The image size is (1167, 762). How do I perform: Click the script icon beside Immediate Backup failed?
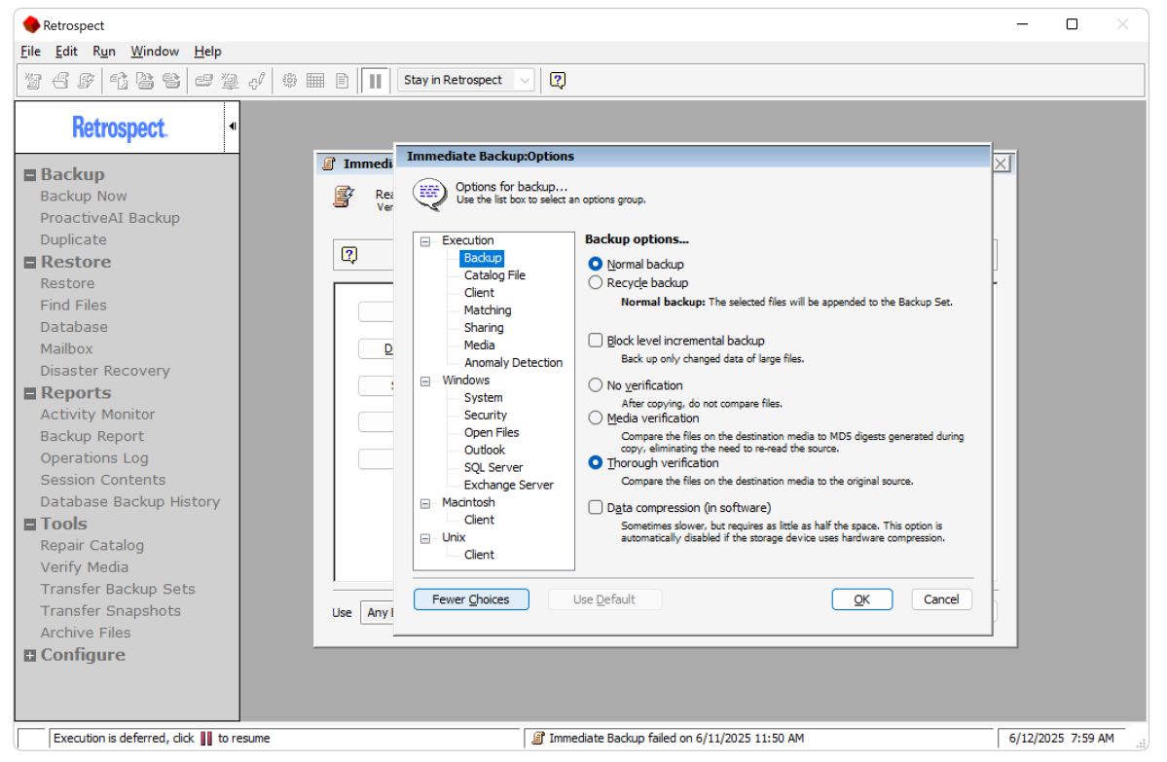(x=538, y=739)
